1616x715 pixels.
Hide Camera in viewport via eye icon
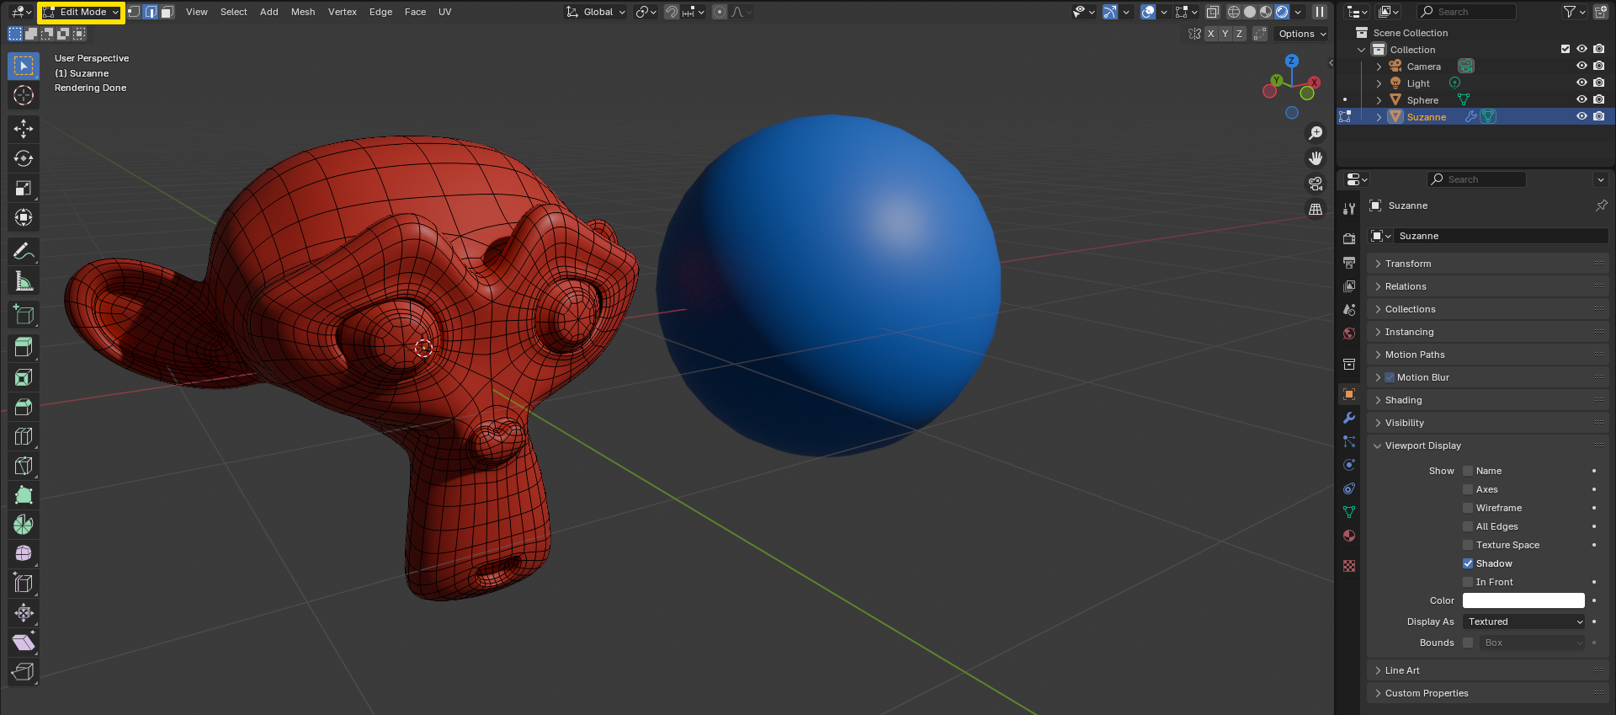[x=1581, y=66]
